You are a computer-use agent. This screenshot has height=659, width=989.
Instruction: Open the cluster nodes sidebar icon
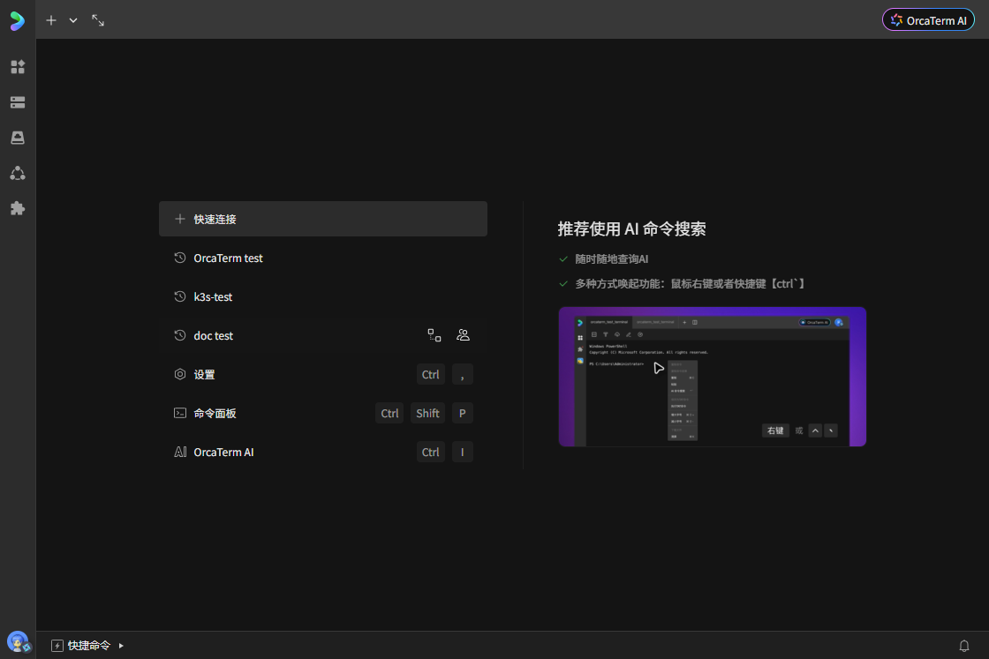(18, 173)
